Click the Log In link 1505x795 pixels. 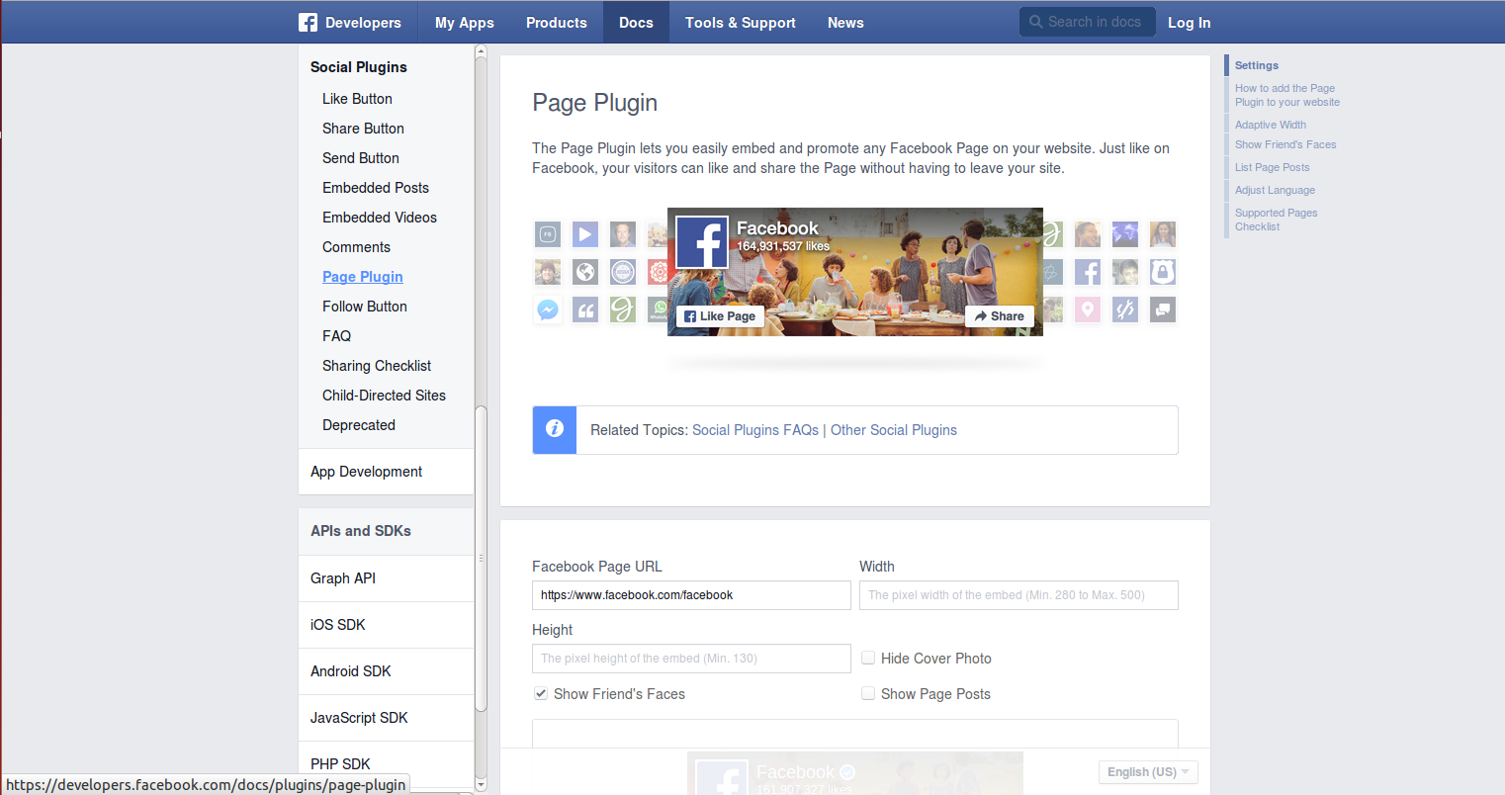1190,22
